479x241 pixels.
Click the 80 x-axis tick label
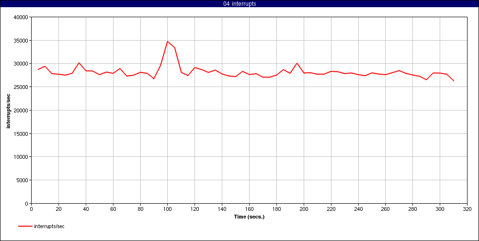(140, 209)
